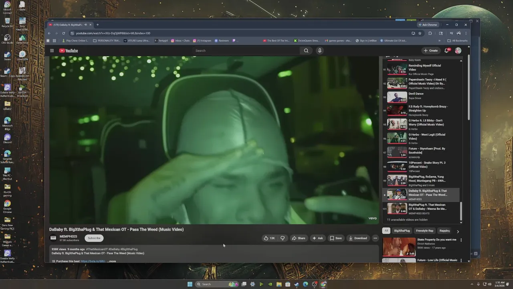Open a new Chrome tab

click(97, 24)
